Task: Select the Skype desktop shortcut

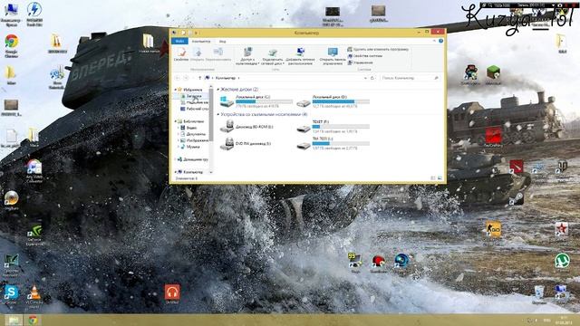Action: (11, 292)
